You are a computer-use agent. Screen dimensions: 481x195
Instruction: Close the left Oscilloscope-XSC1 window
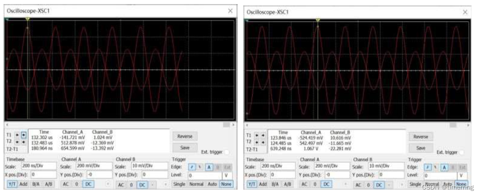(x=230, y=11)
